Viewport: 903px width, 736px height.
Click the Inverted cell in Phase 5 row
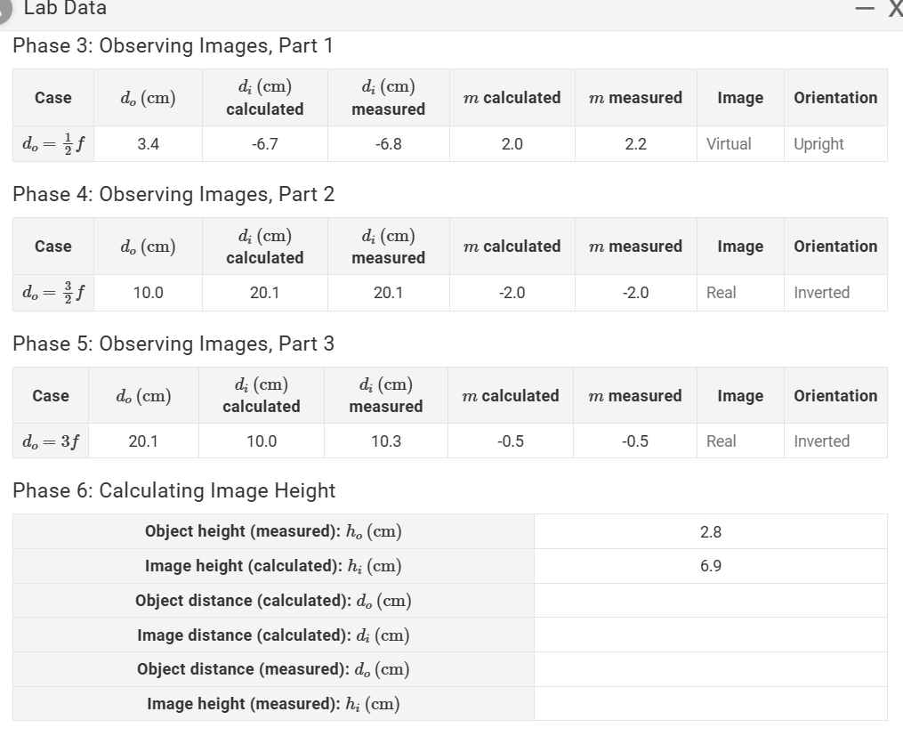pyautogui.click(x=822, y=441)
